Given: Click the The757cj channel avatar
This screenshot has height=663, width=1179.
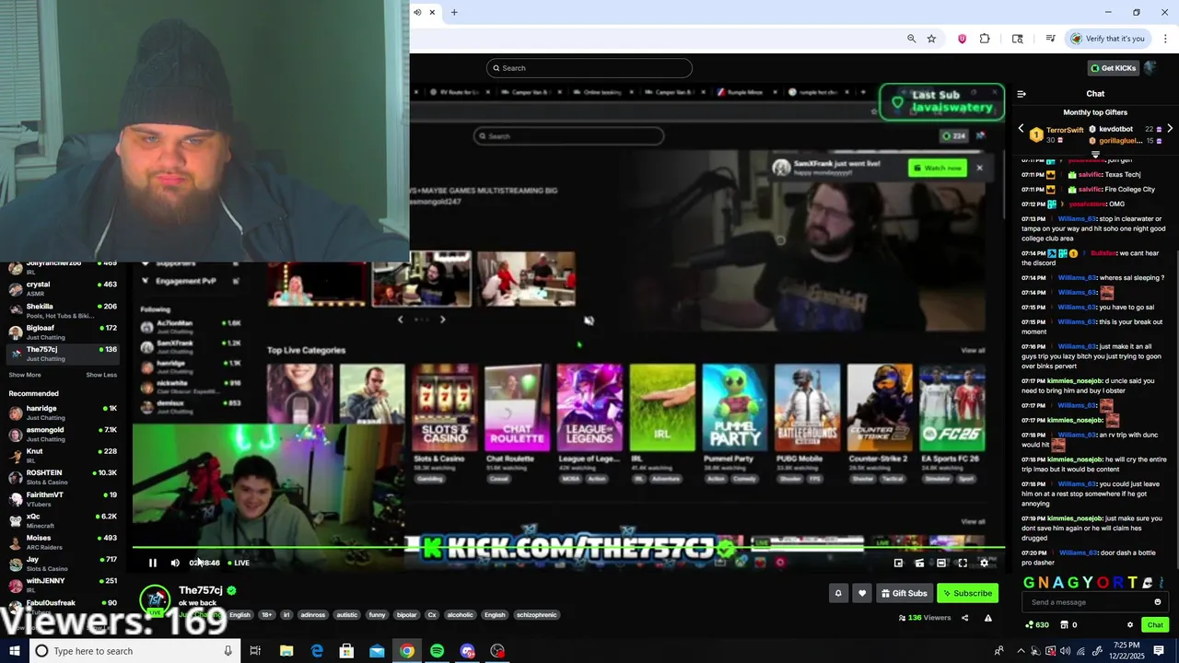Looking at the screenshot, I should pyautogui.click(x=155, y=600).
